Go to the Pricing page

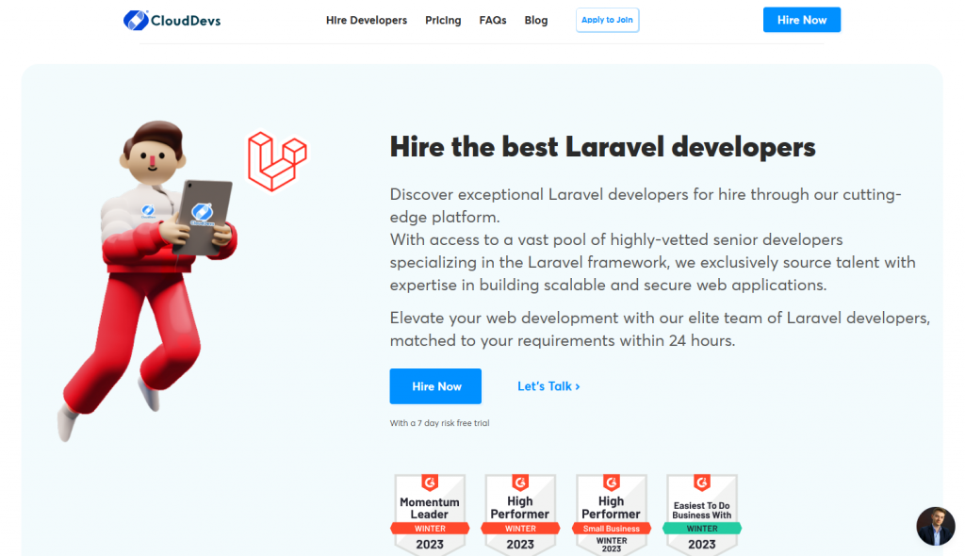[443, 20]
